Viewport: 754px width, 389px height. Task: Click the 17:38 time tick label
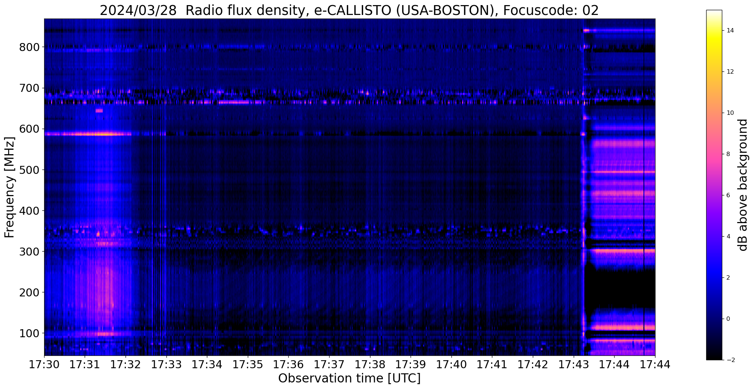[370, 365]
